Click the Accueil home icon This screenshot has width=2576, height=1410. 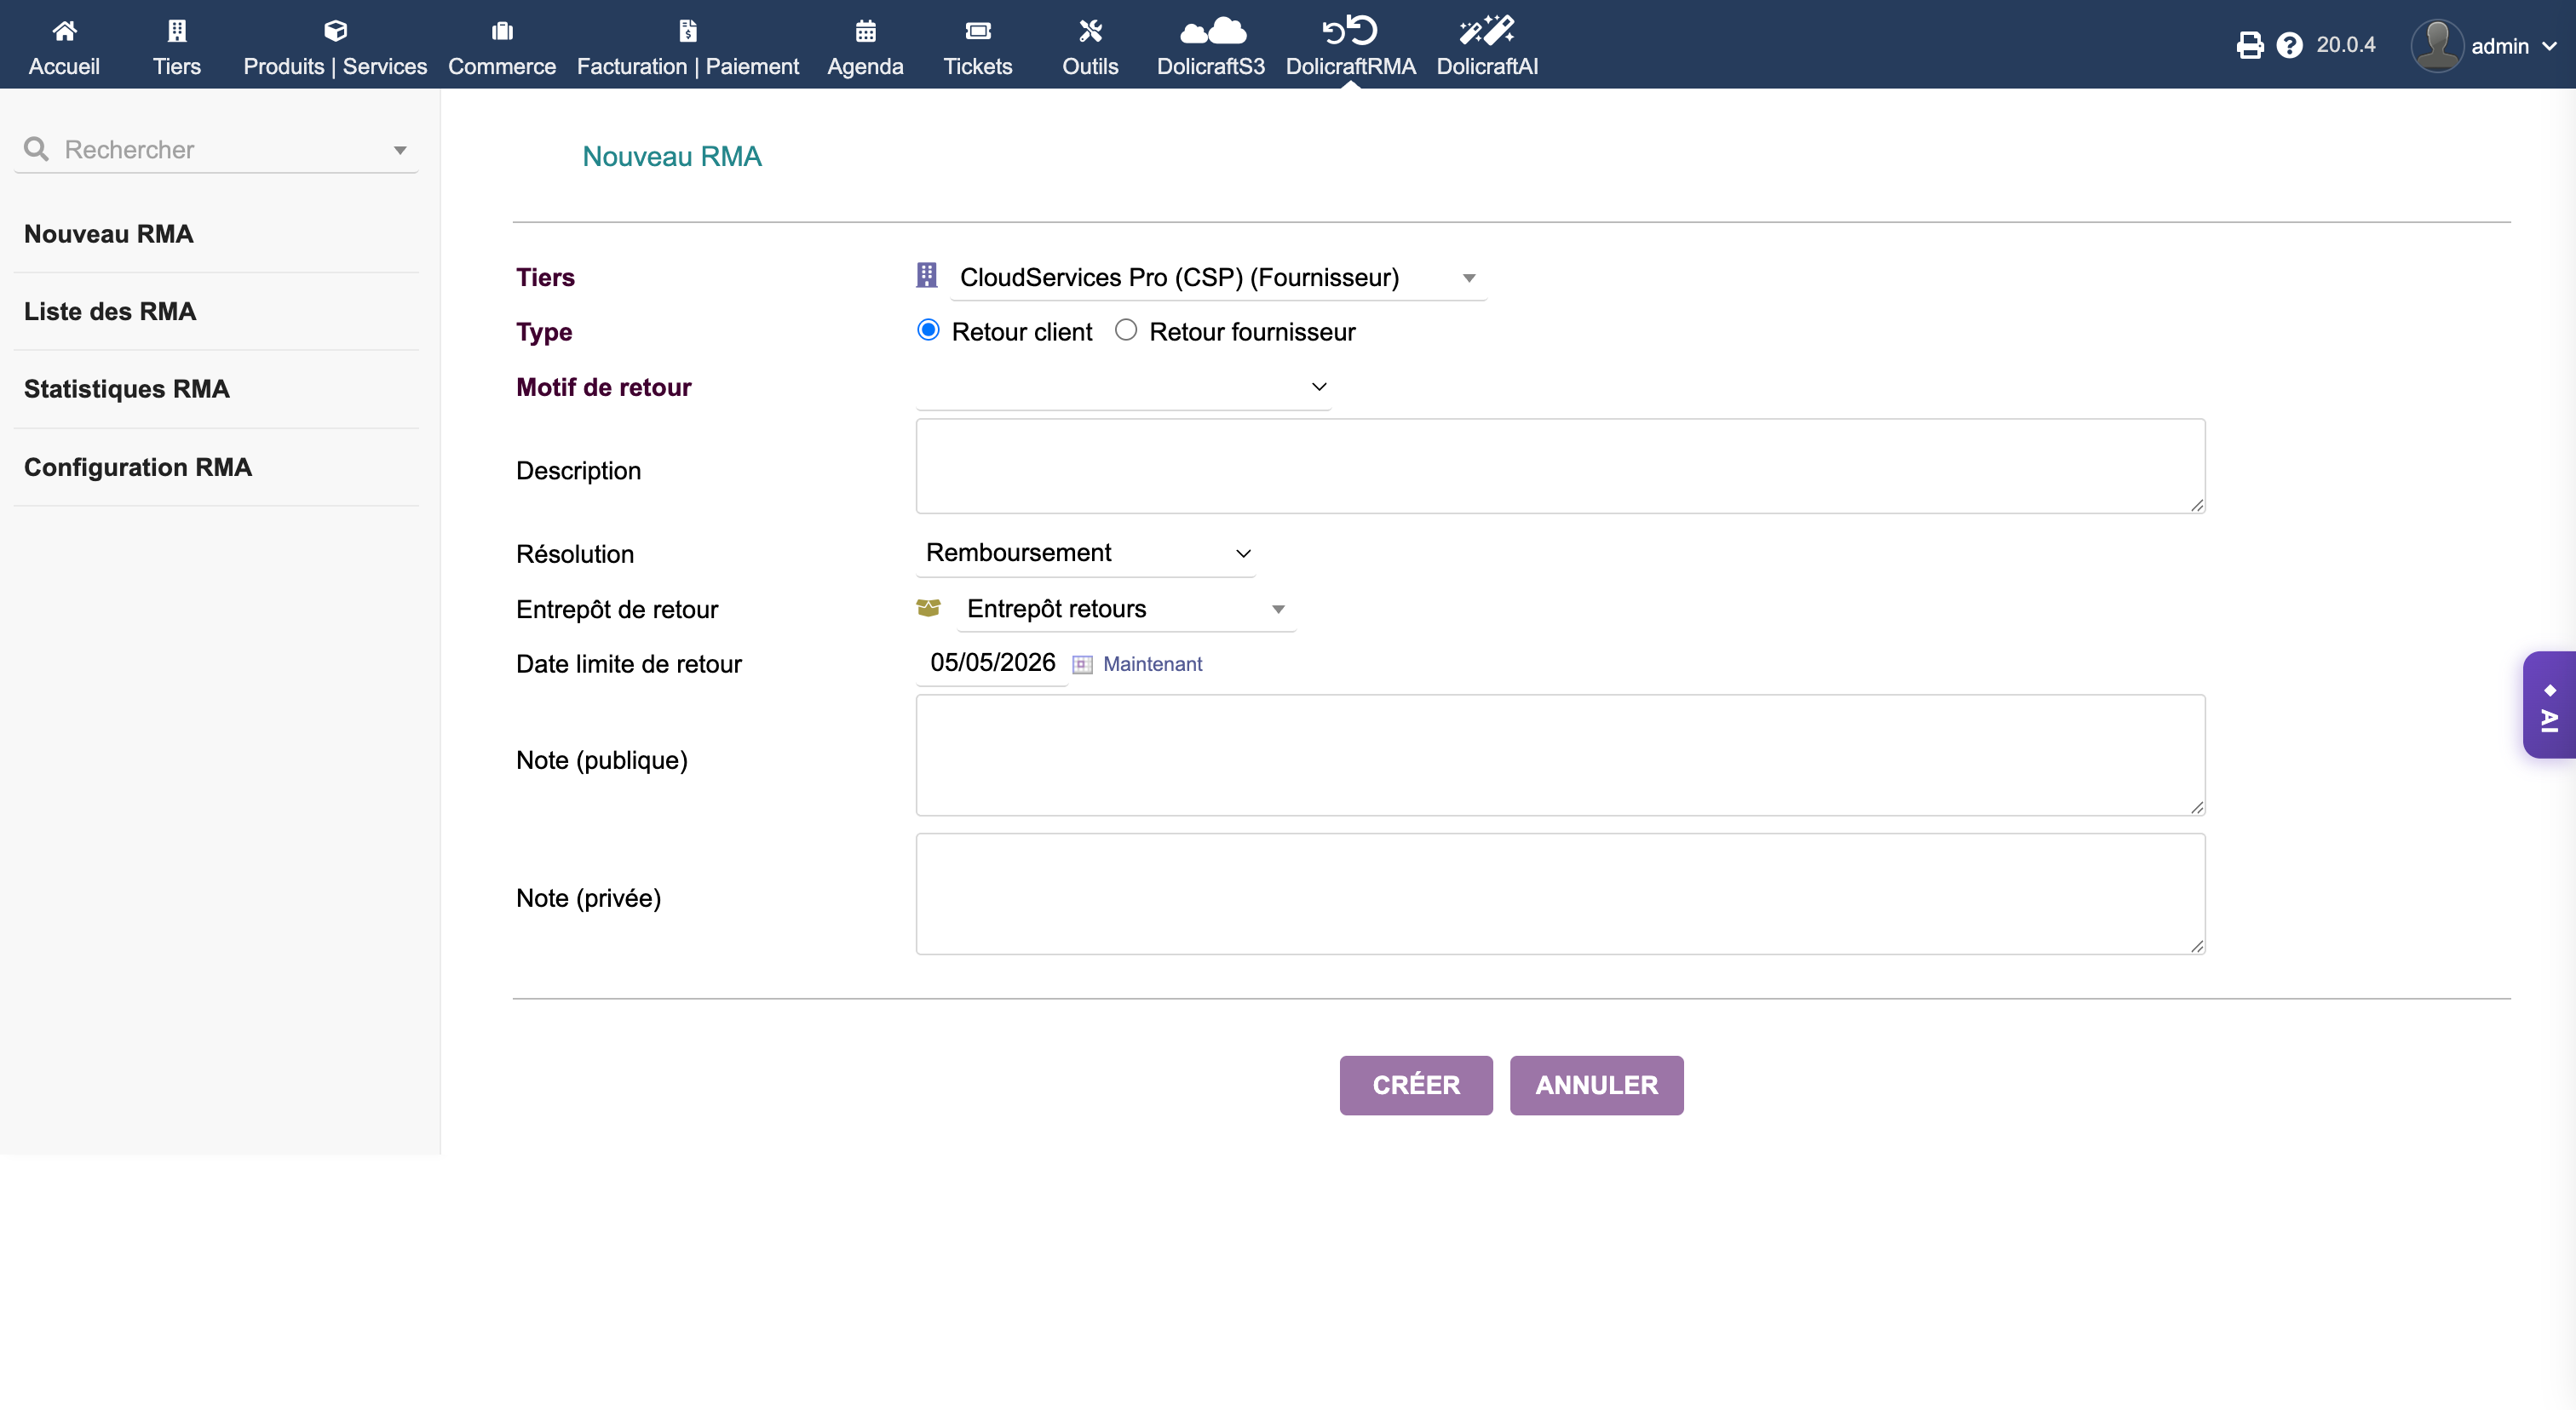64,31
